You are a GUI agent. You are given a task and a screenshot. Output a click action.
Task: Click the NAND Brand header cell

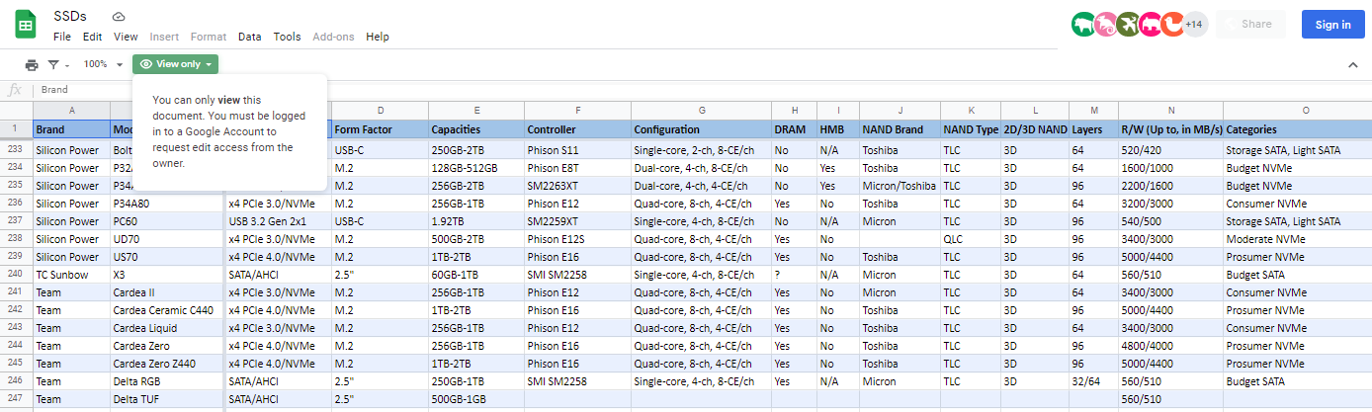point(900,129)
